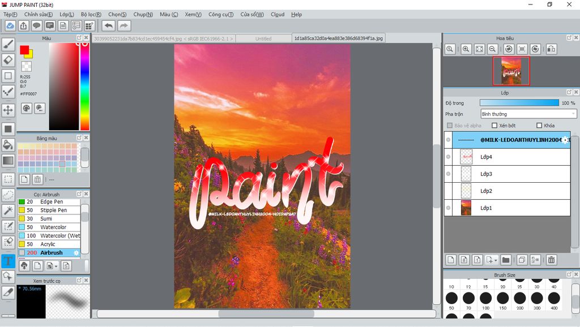Click the speech bubble icon in toolbar

coord(37,26)
